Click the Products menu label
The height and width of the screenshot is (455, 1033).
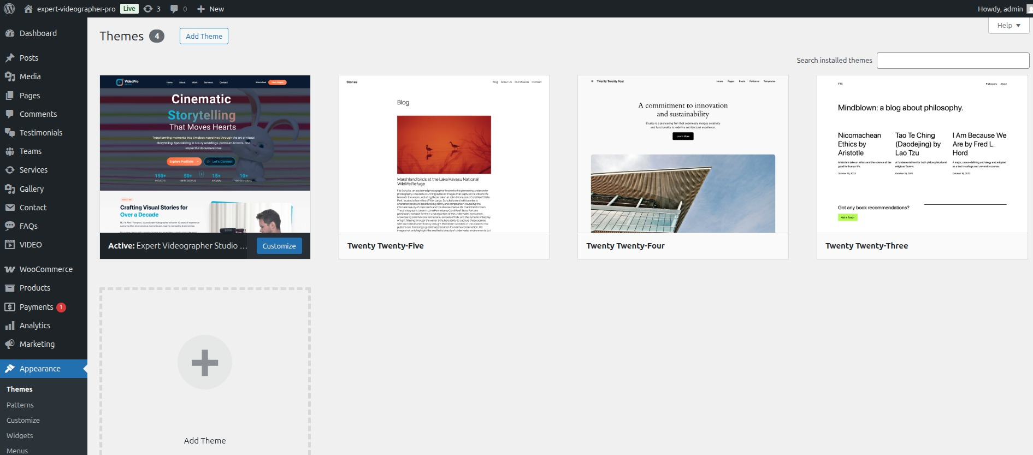(35, 288)
